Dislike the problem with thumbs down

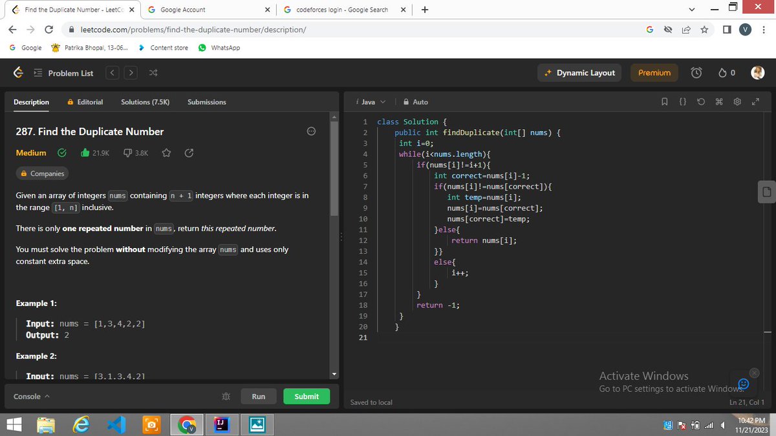[136, 153]
